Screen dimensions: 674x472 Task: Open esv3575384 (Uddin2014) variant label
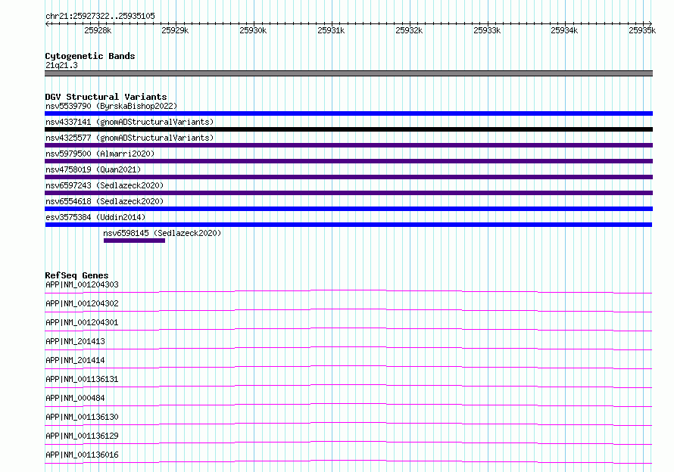(95, 217)
